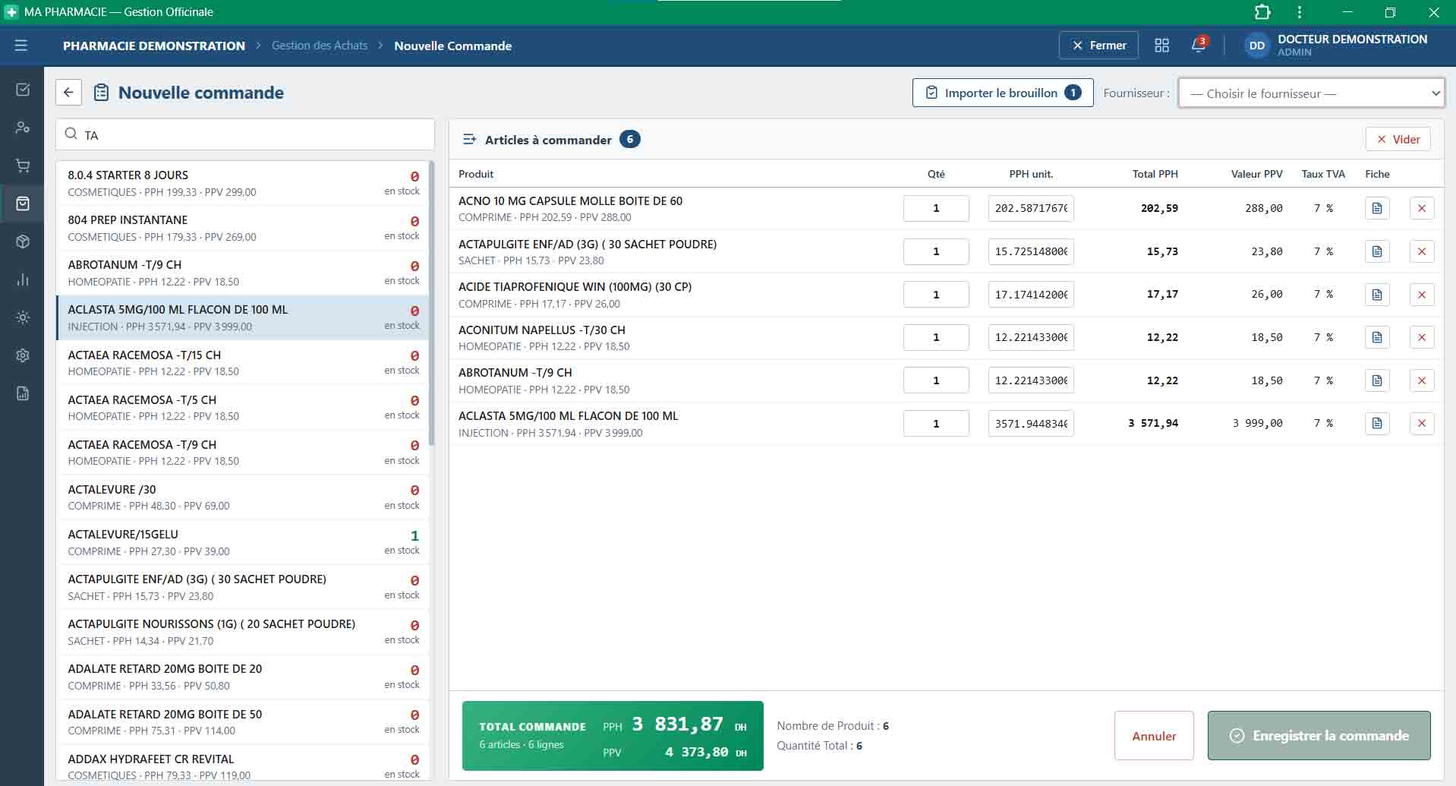Remove ACIDE TIAPROFENIQUE from the order

click(x=1422, y=295)
